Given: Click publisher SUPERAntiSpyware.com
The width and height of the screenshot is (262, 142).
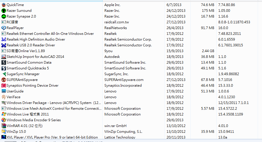Looking at the screenshot, I should point(124,80).
